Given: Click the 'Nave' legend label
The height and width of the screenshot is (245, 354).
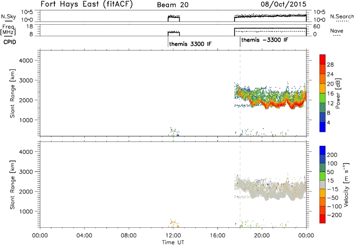Looking at the screenshot, I should coord(336,31).
